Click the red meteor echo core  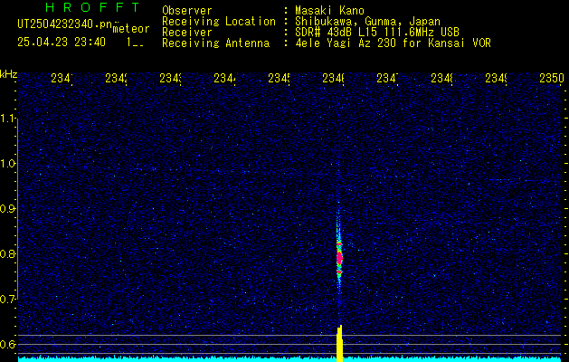pos(339,257)
